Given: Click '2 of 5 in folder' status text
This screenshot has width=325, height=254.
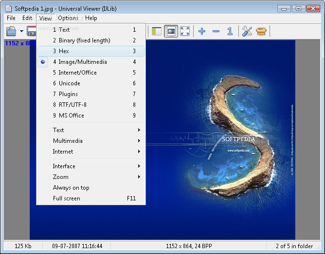Looking at the screenshot, I should pos(294,246).
